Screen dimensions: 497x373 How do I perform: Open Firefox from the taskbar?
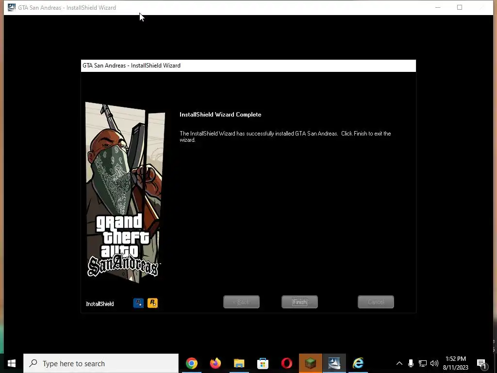[x=215, y=363]
